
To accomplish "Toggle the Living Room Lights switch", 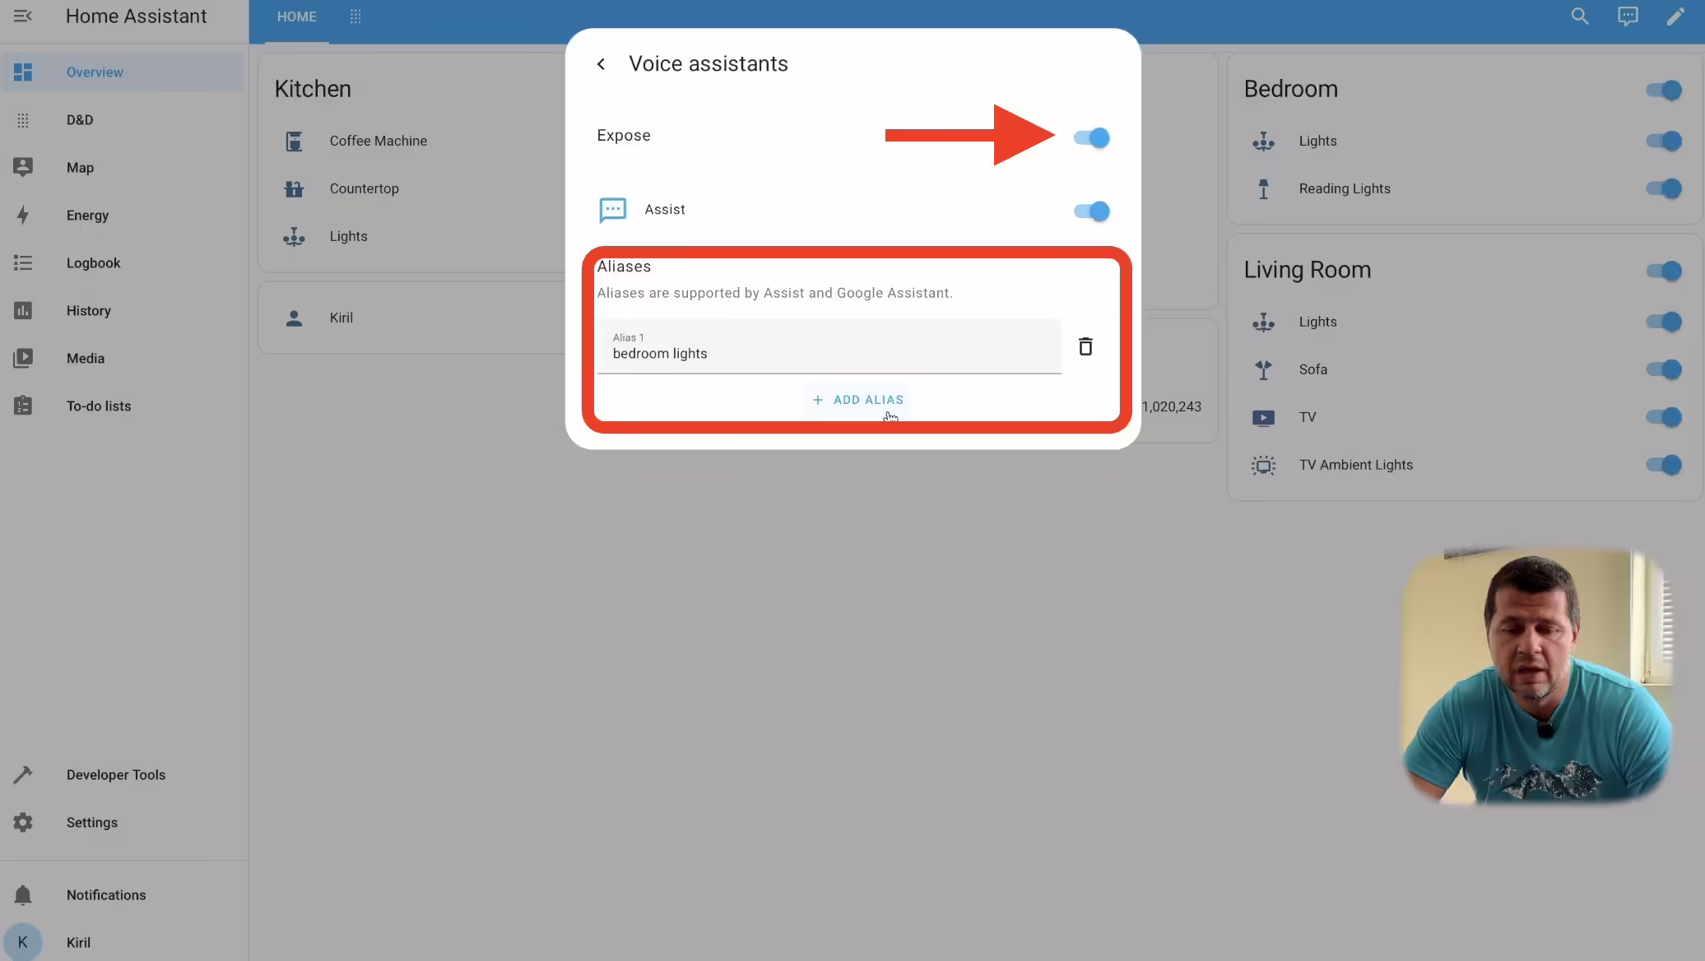I will click(1664, 322).
